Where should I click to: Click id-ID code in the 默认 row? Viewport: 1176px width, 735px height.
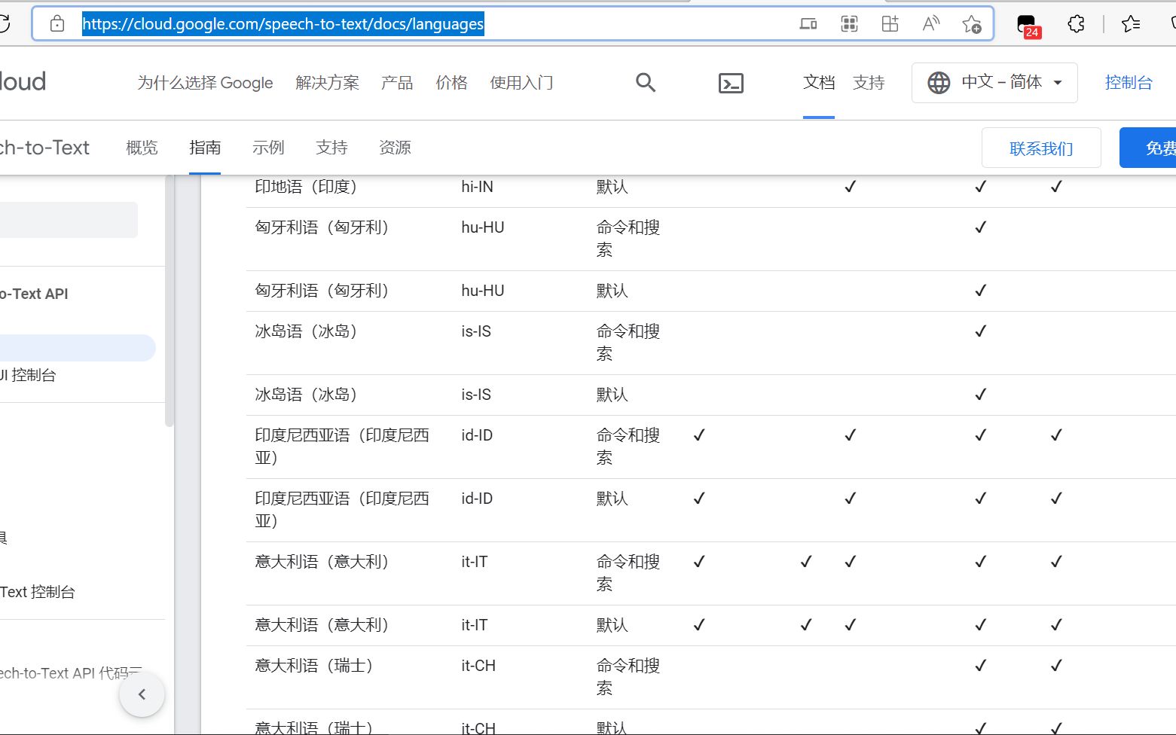477,499
